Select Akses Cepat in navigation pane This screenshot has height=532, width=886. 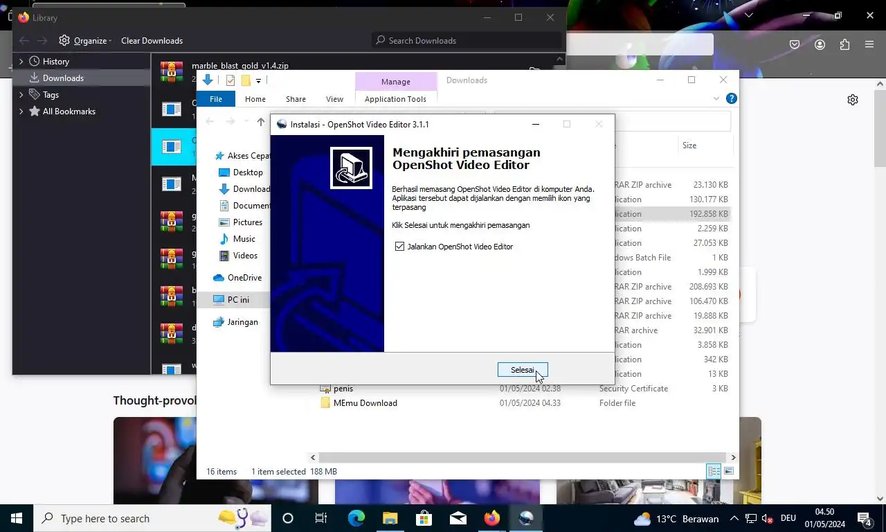coord(241,156)
